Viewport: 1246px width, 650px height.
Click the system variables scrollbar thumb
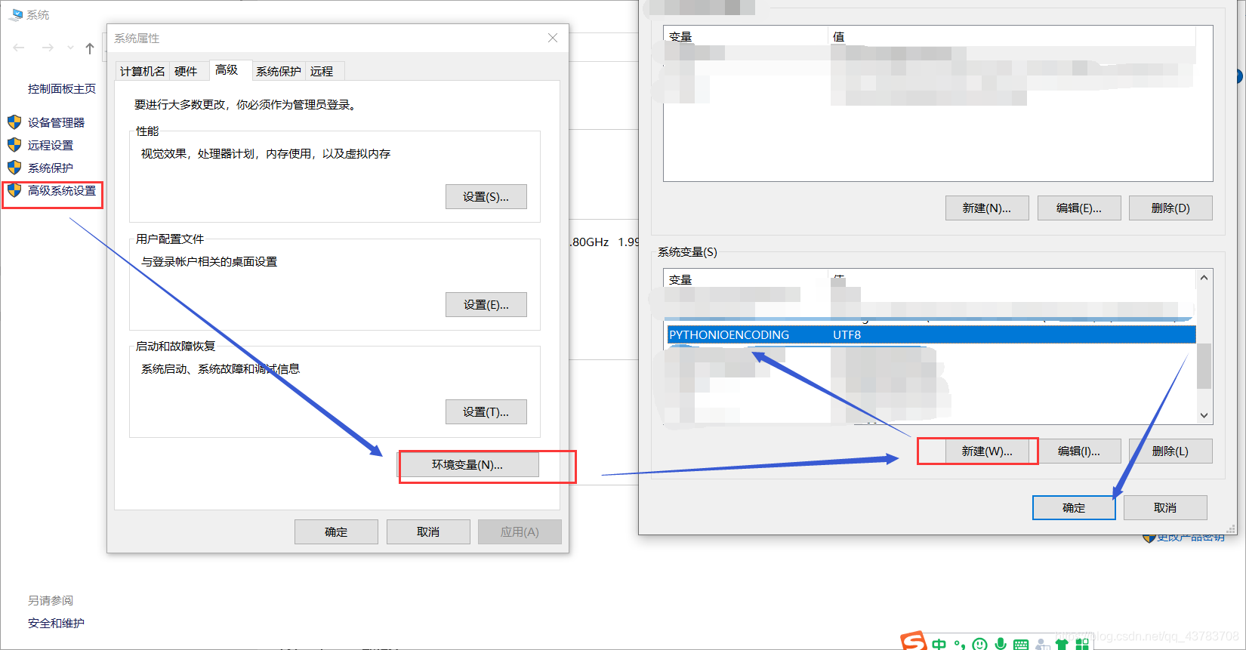pos(1204,366)
